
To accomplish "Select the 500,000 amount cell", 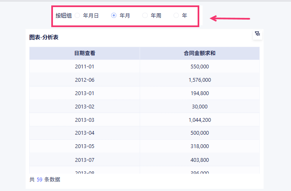I will [x=199, y=133].
